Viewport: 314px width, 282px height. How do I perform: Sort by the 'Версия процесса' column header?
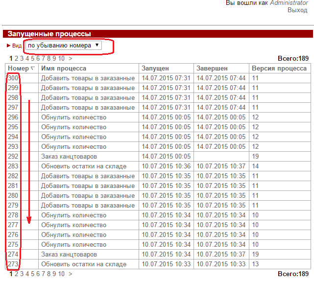coord(279,68)
